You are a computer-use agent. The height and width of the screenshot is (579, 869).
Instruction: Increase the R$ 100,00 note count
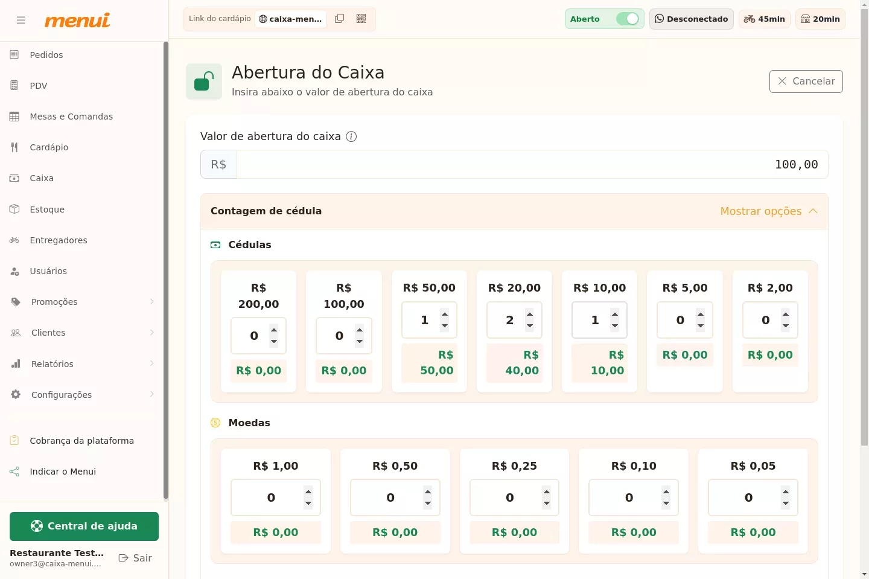point(360,330)
